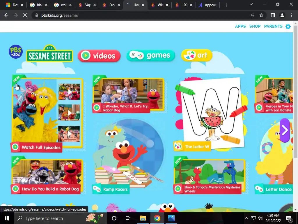Viewport: 298px width, 224px height.
Task: Click the share page icon
Action: pyautogui.click(x=252, y=15)
